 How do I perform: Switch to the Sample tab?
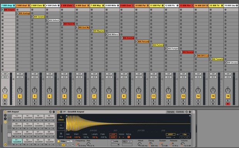(170, 112)
